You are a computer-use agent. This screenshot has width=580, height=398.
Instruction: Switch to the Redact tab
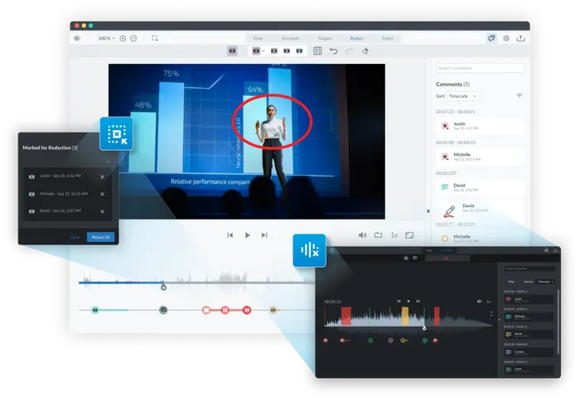point(356,38)
